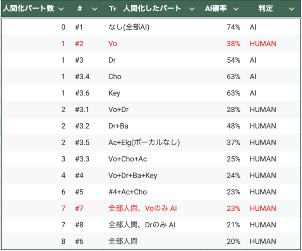Screen dimensions: 302x251
Task: Open the # column filter dropdown
Action: [94, 9]
